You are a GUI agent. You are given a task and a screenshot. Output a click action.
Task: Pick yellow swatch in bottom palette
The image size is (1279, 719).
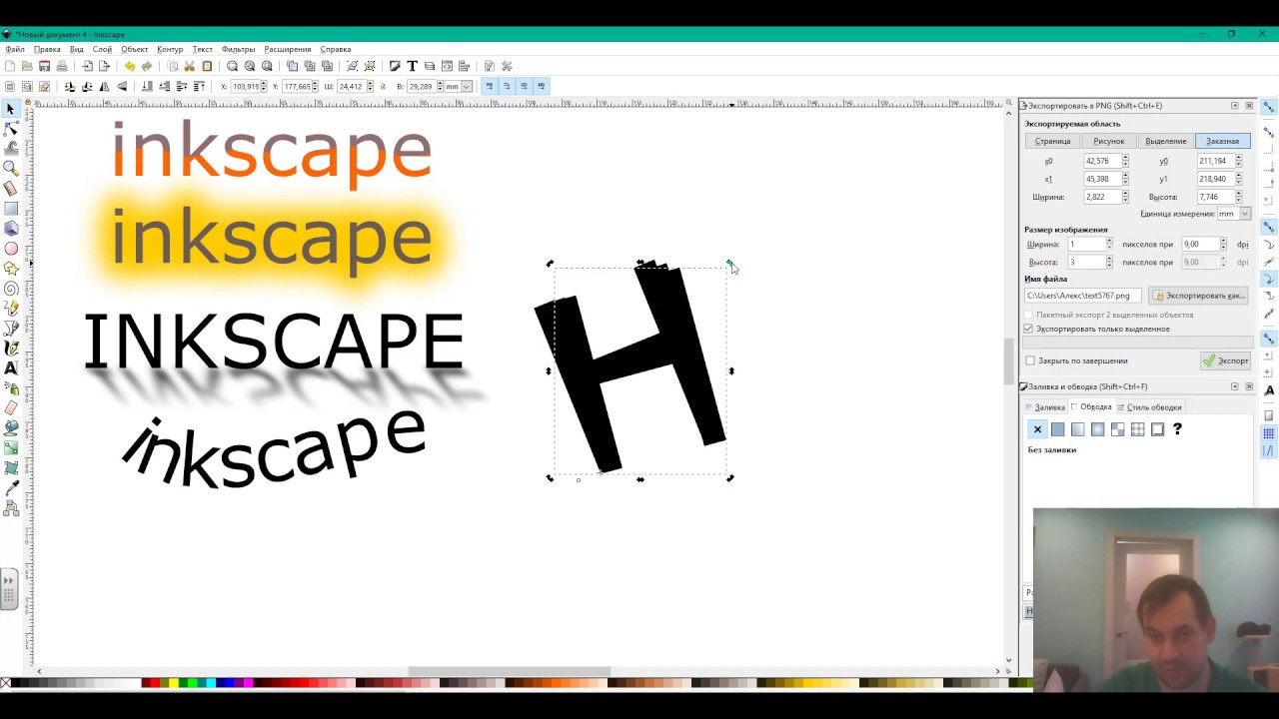(x=174, y=683)
